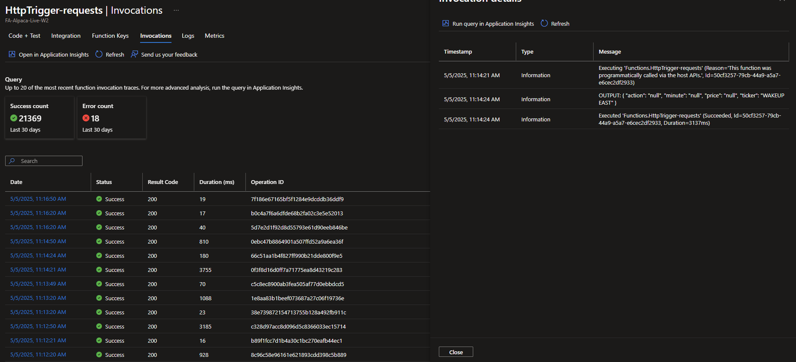Click red error icon in Error count card
Viewport: 796px width, 362px height.
pyautogui.click(x=86, y=118)
